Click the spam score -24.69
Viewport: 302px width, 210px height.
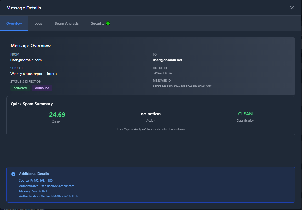pos(56,115)
